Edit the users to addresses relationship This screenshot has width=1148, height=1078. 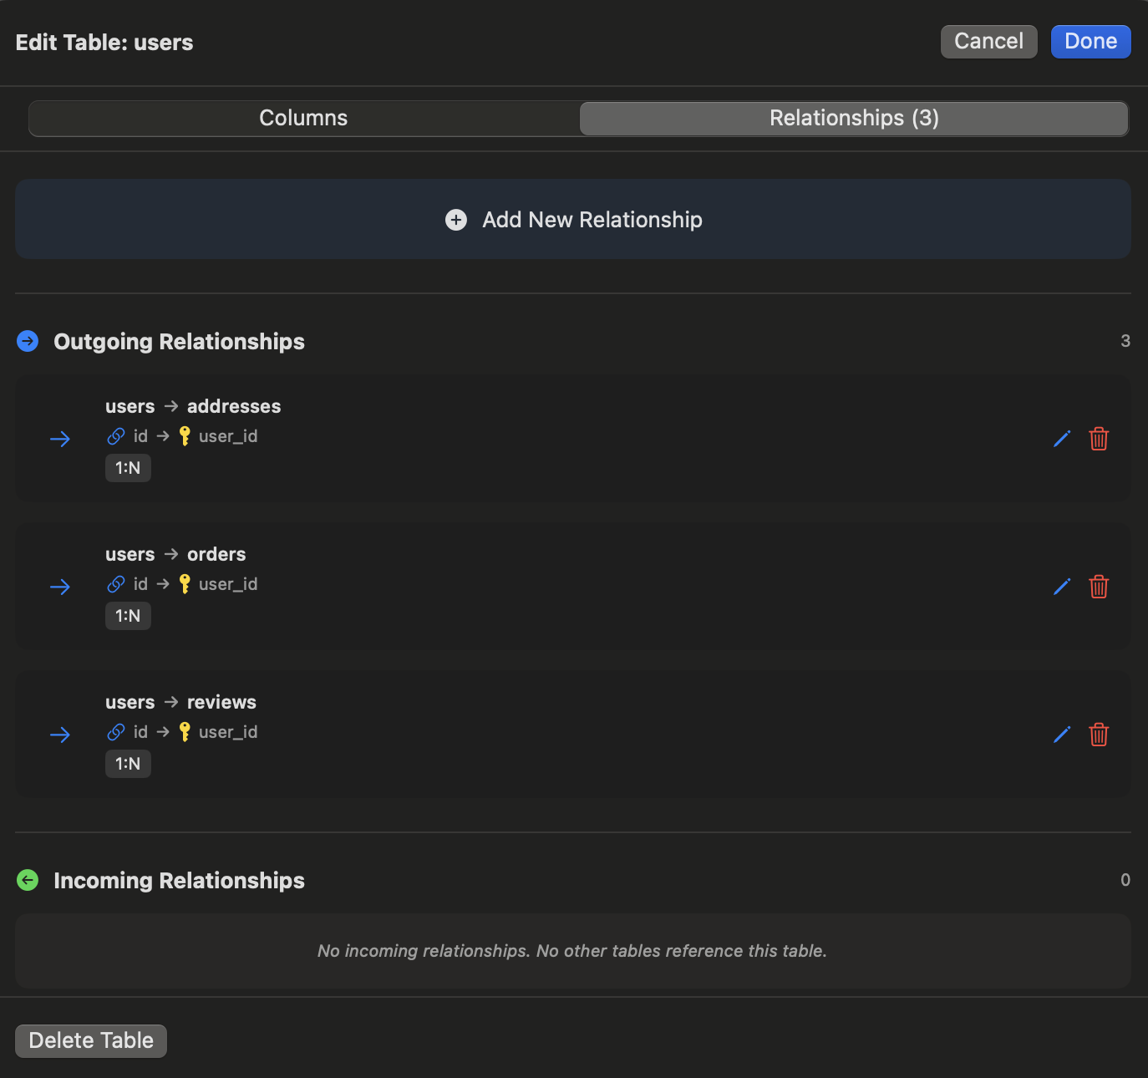(x=1062, y=439)
